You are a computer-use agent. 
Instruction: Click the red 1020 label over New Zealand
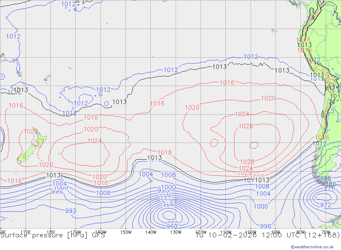(x=31, y=131)
